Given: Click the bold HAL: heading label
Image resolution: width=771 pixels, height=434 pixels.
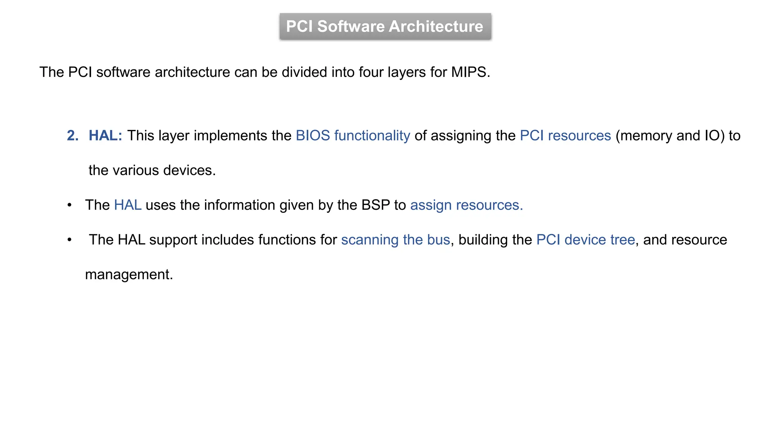Looking at the screenshot, I should (105, 136).
